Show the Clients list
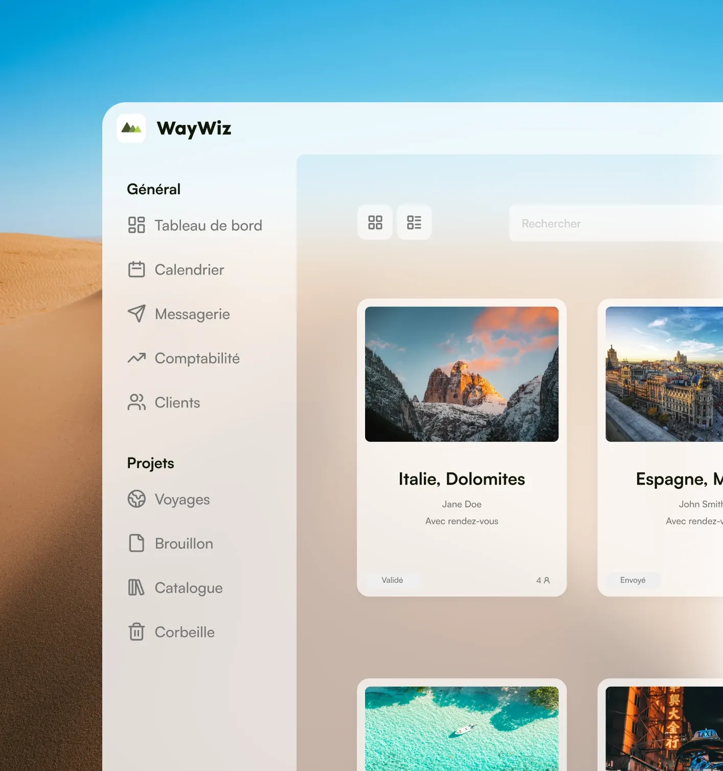The height and width of the screenshot is (771, 723). (164, 402)
